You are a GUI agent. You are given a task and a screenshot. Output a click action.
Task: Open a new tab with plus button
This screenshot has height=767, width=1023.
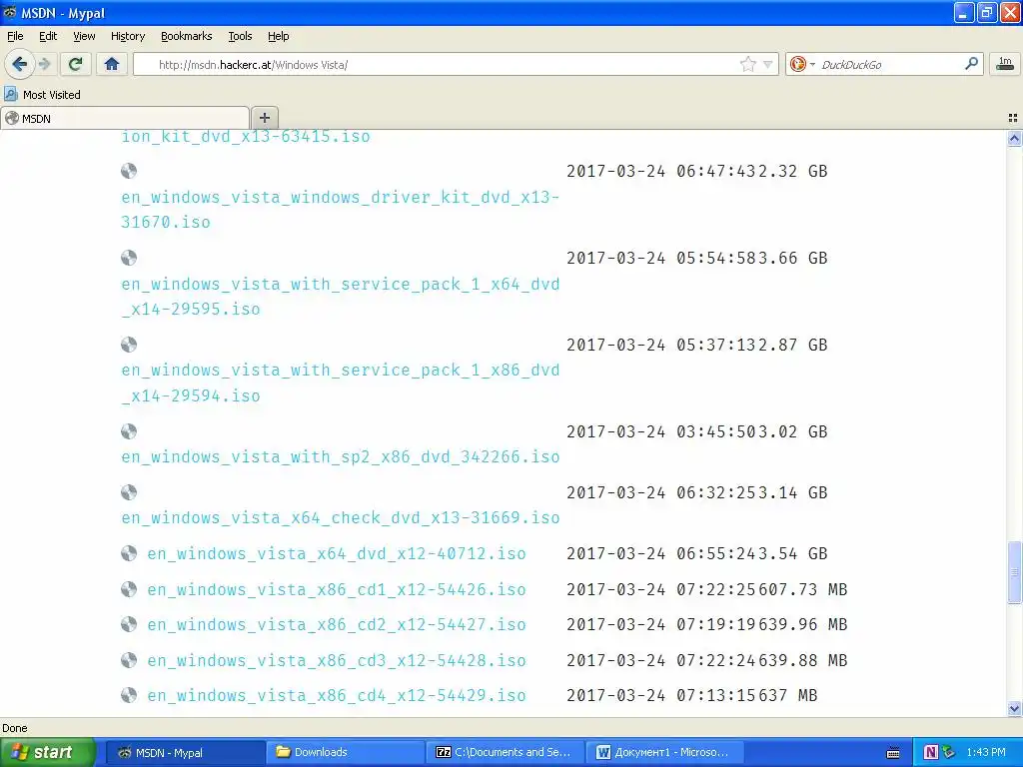point(264,118)
